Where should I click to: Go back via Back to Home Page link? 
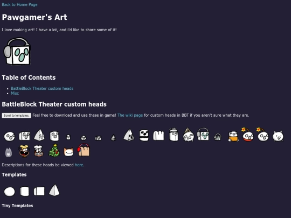(19, 4)
